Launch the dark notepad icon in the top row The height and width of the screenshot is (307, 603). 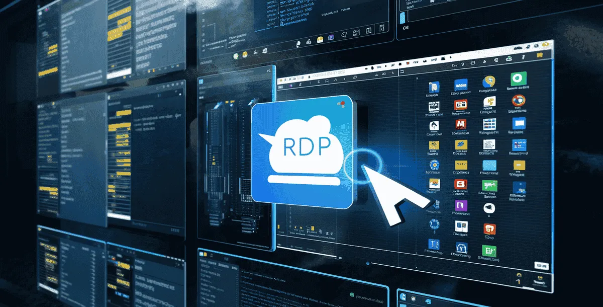coord(431,106)
